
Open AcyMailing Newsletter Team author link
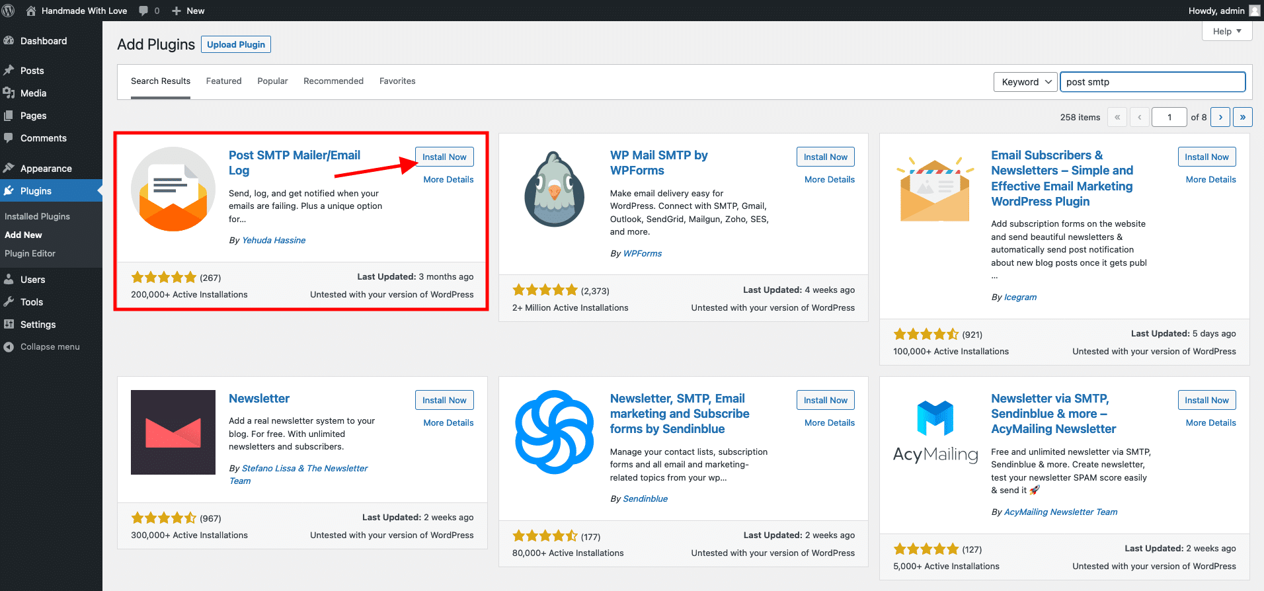pyautogui.click(x=1061, y=512)
